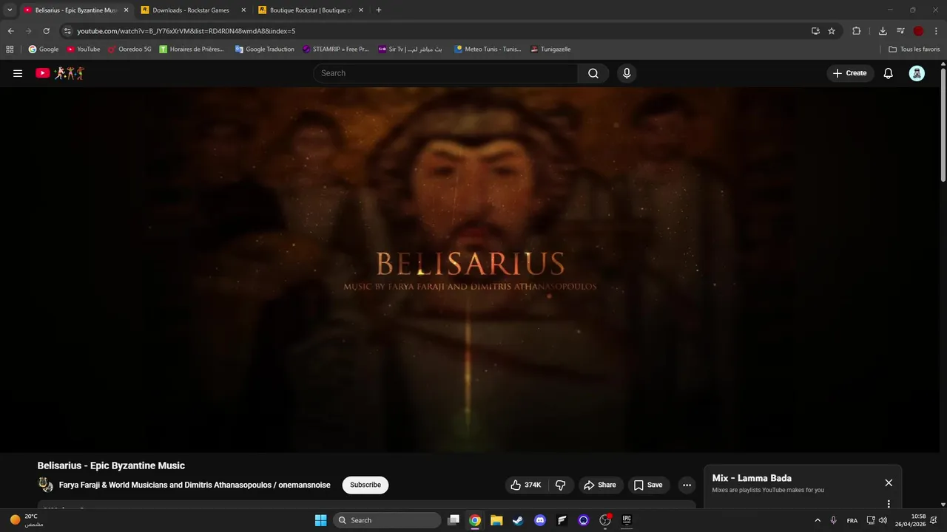Click the taskbar Search box

(385, 520)
